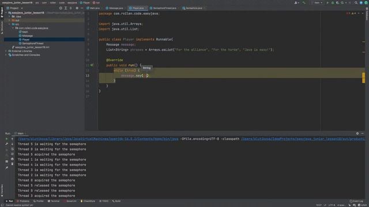Click the Build project hammer icon
The image size is (369, 207).
click(x=304, y=3)
